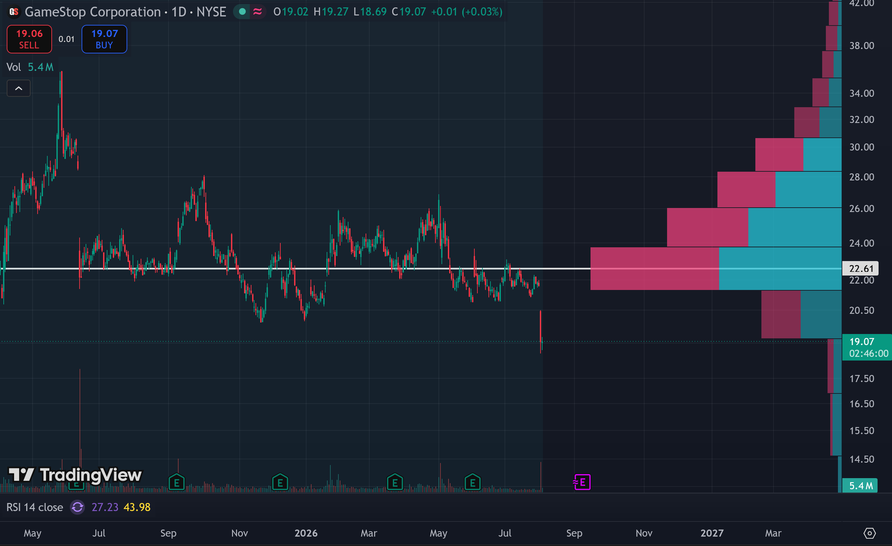Click the 26.00 price axis tick

pos(861,208)
